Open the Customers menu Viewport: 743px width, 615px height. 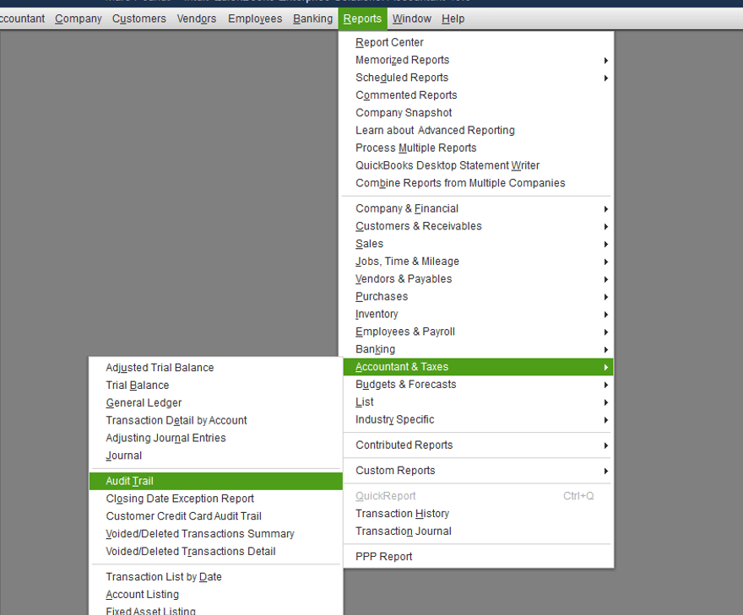tap(138, 19)
